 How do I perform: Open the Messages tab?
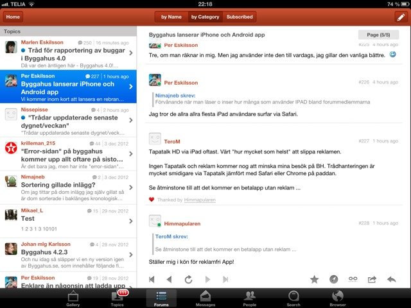(x=205, y=298)
